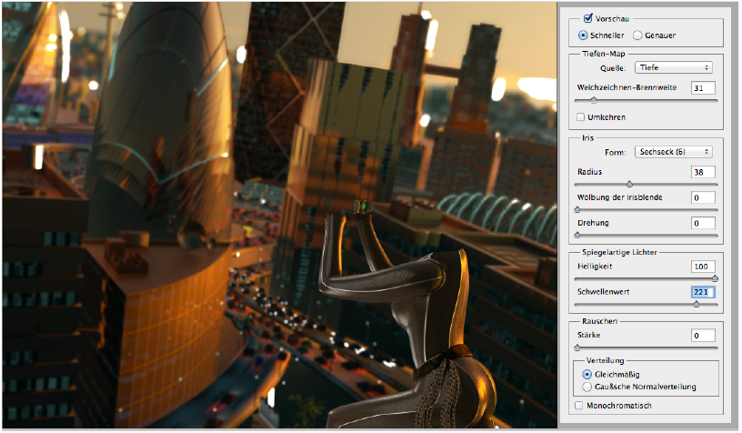
Task: Click the Radius slider handle
Action: click(x=629, y=184)
